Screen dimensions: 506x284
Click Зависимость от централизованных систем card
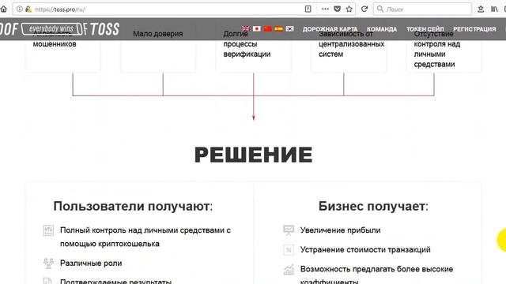(349, 51)
